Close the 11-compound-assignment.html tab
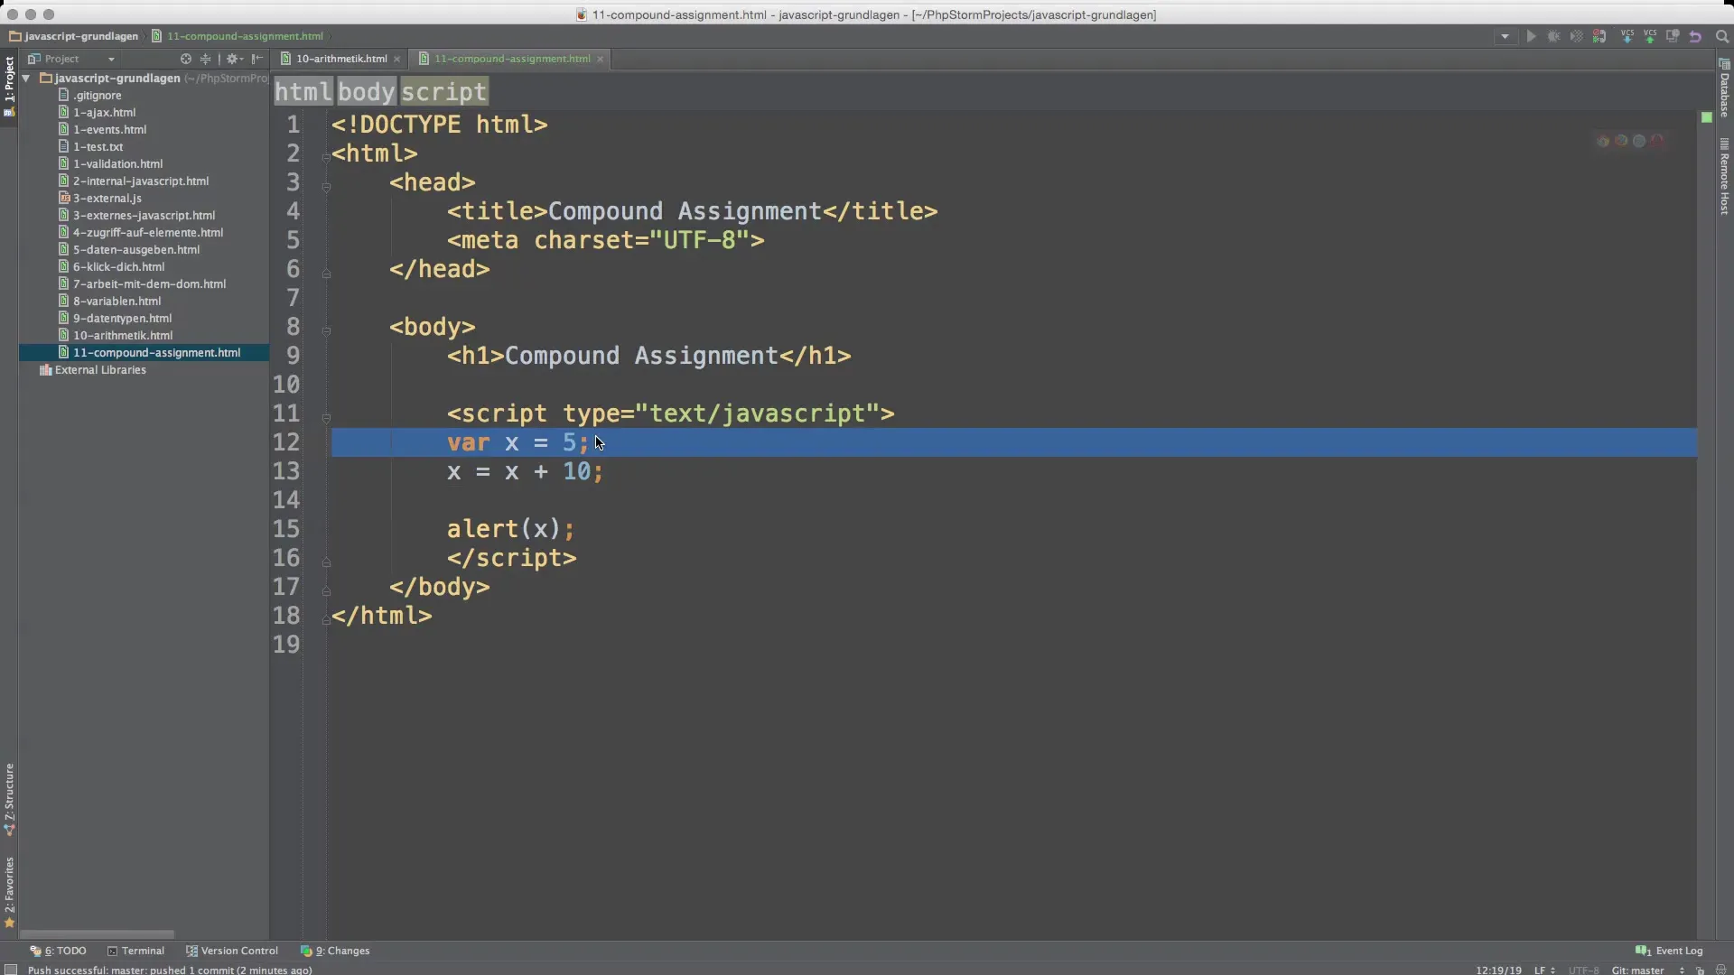The image size is (1734, 975). 600,60
